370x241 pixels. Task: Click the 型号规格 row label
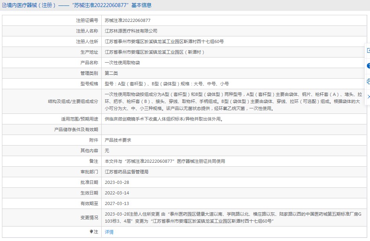[89, 84]
